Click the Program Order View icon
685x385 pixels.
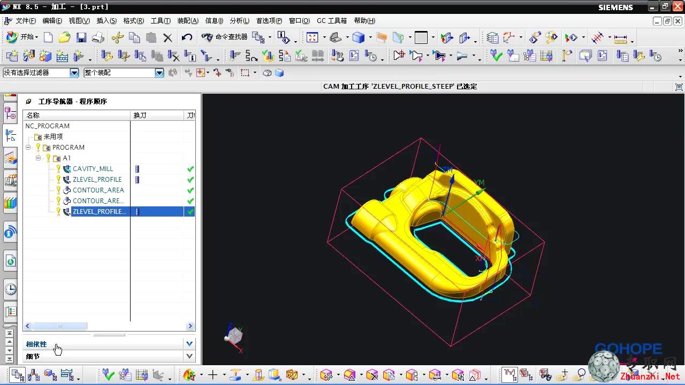pyautogui.click(x=17, y=375)
